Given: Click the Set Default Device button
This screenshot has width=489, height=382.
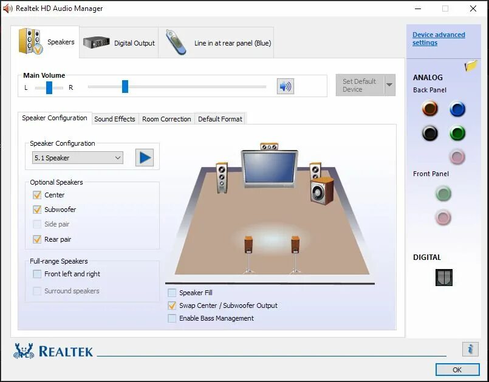Looking at the screenshot, I should click(360, 85).
